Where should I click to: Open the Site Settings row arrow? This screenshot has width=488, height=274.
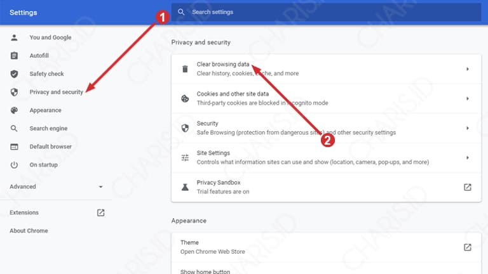(x=468, y=158)
